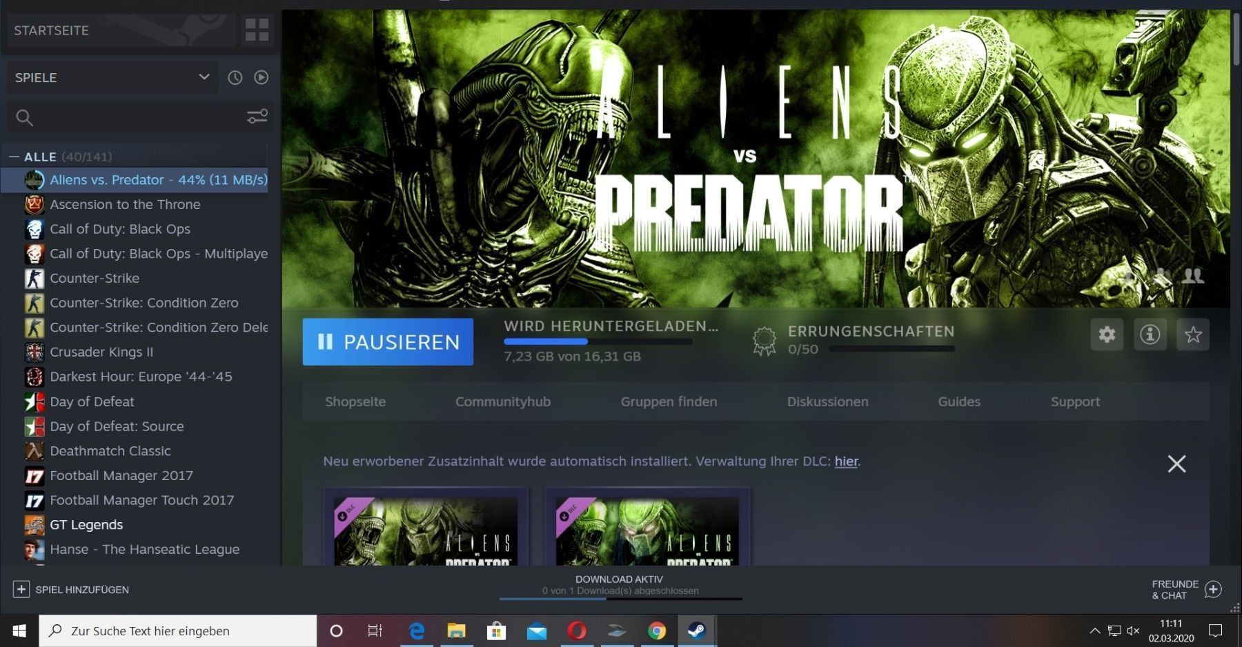
Task: Add game to favorites star
Action: [1193, 335]
